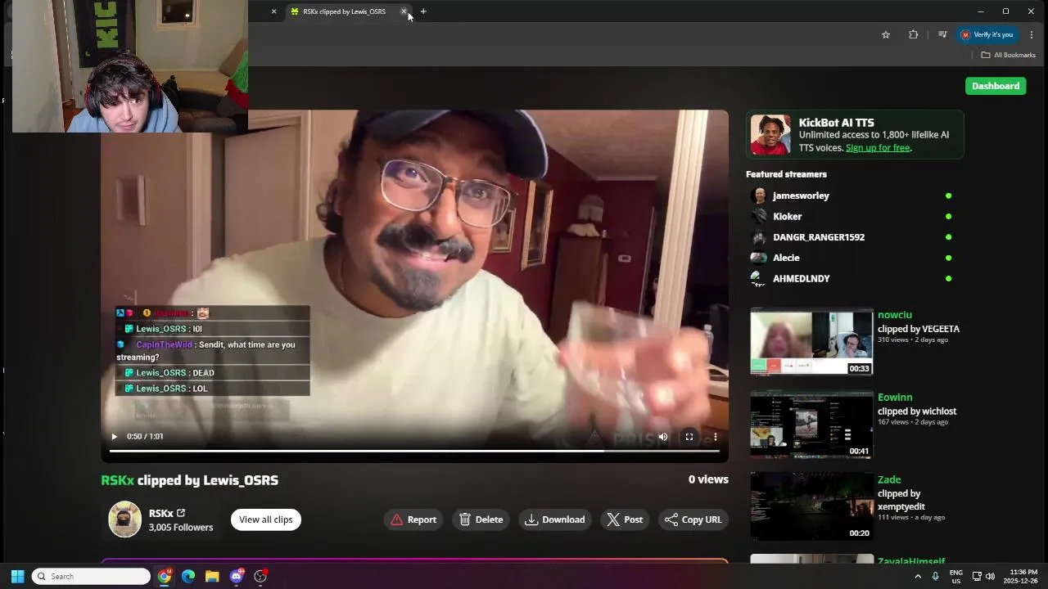Post the clip to X
1048x589 pixels.
coord(625,519)
